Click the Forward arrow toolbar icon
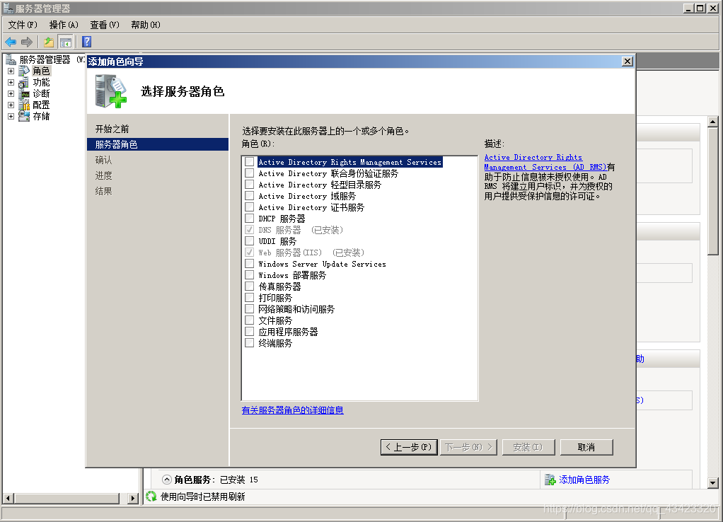723x522 pixels. pos(27,42)
